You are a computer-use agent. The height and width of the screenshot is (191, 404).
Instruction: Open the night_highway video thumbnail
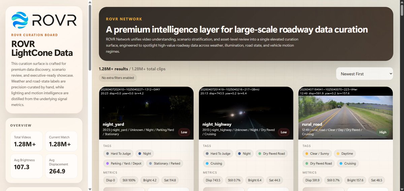coord(246,113)
